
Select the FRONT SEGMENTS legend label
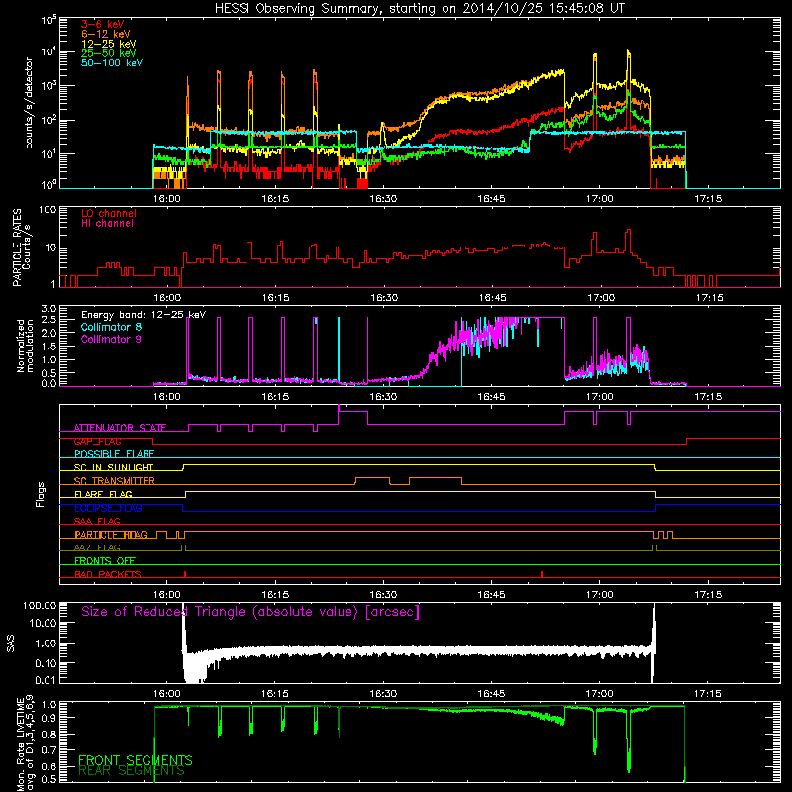point(136,760)
